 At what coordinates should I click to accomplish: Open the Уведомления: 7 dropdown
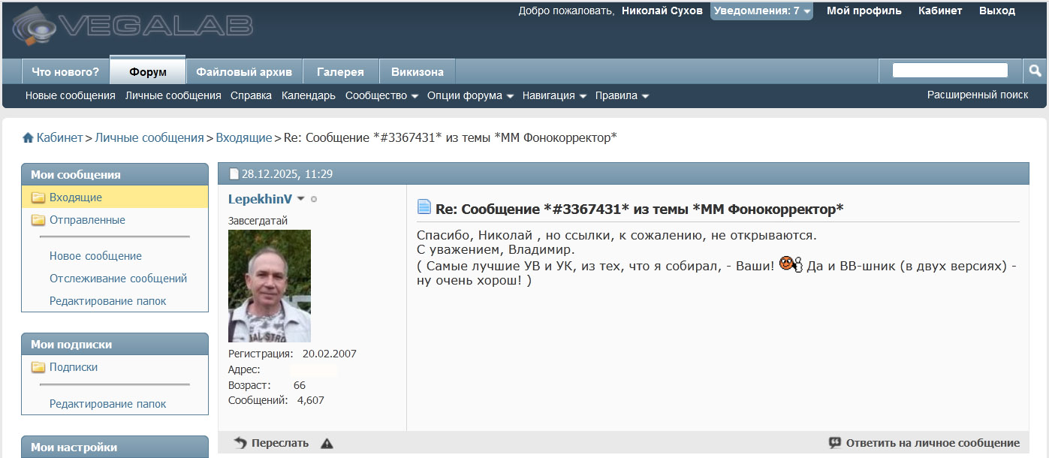pos(761,11)
